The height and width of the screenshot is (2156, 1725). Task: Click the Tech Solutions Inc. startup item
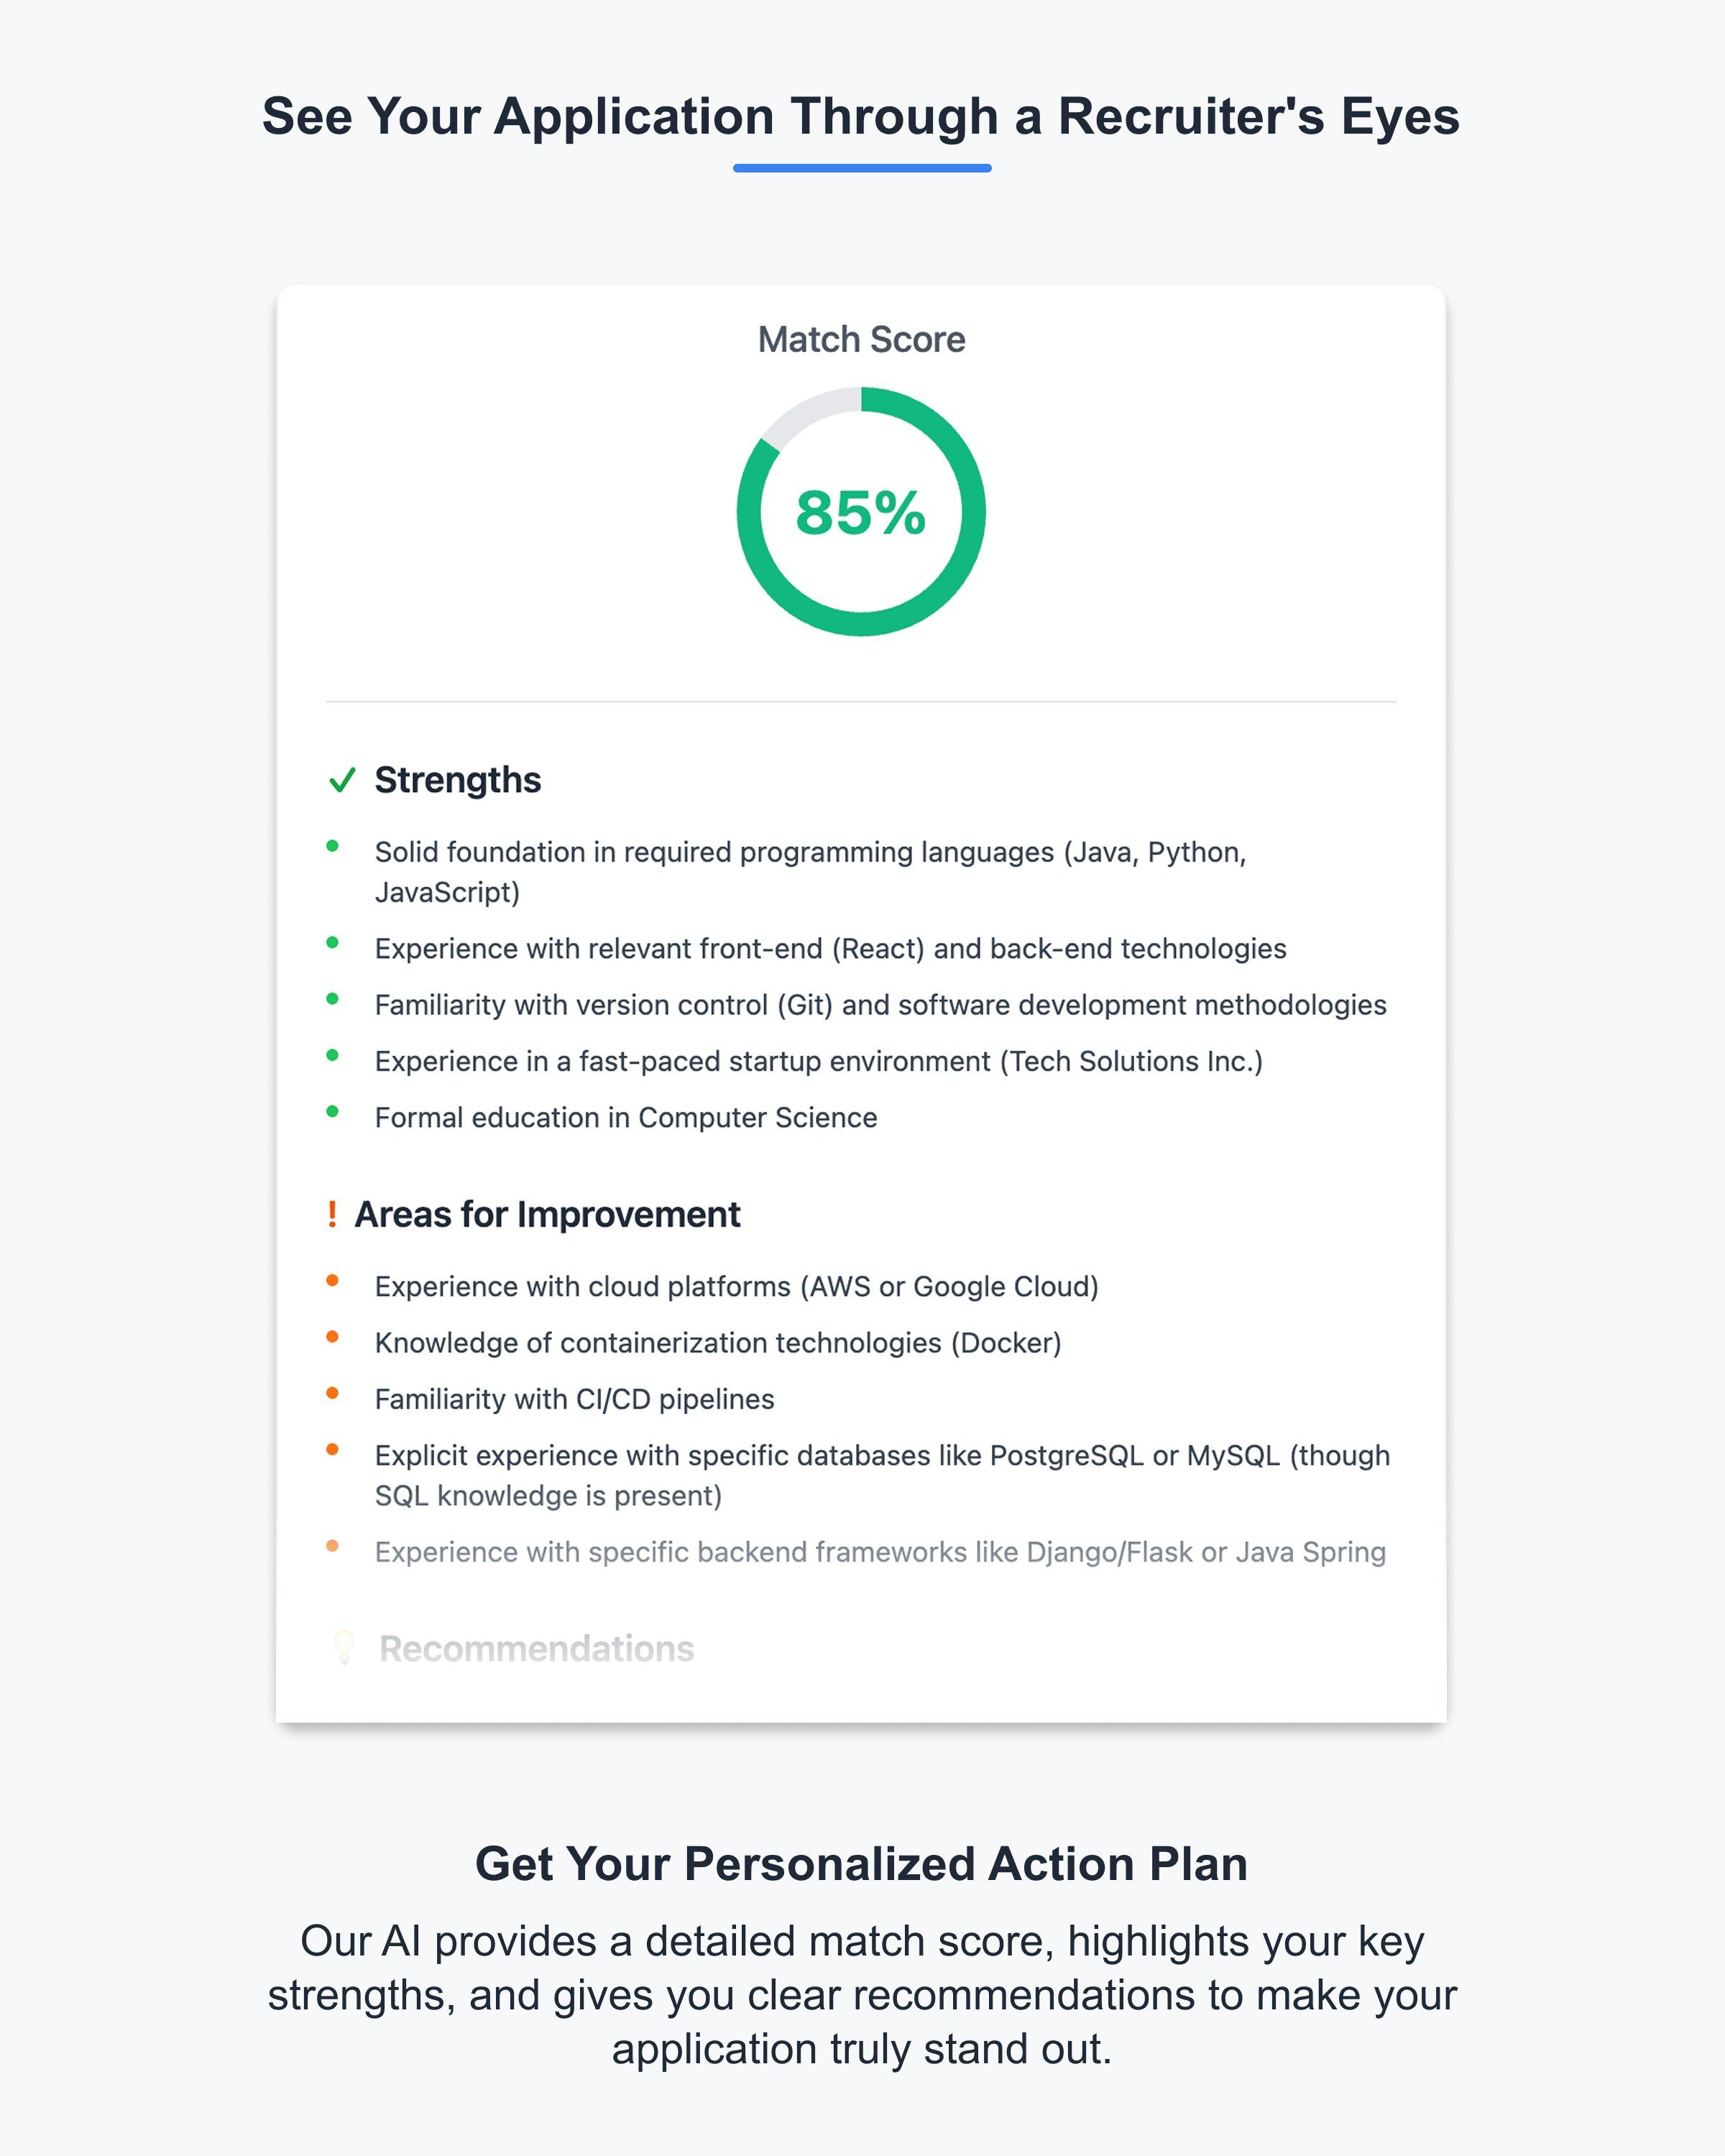pos(818,1061)
